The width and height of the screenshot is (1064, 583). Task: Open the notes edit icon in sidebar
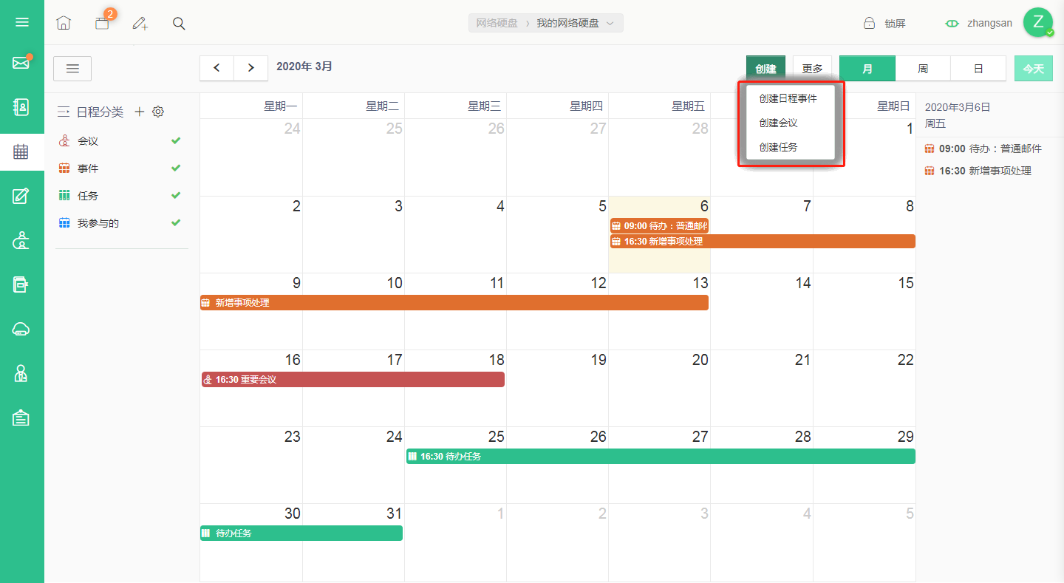coord(21,196)
